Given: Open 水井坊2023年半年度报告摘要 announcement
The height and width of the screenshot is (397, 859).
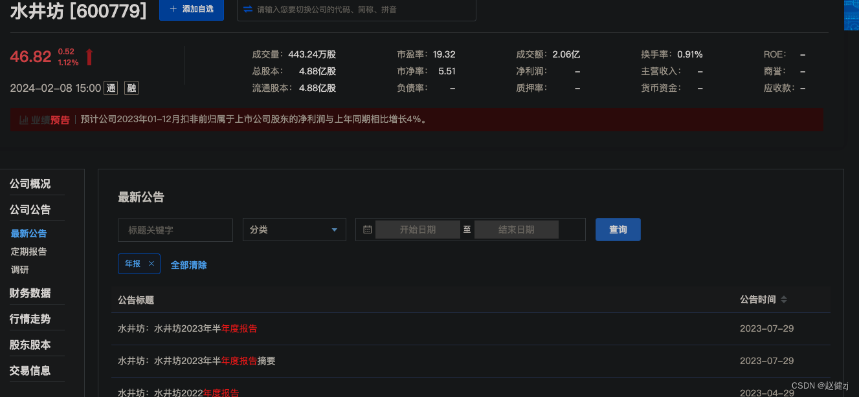Looking at the screenshot, I should click(x=197, y=361).
